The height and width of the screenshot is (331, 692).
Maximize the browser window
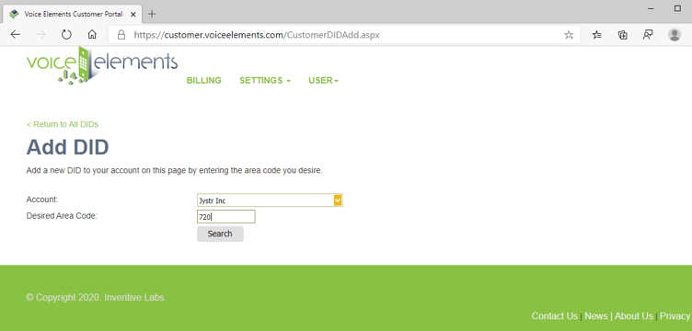(677, 8)
